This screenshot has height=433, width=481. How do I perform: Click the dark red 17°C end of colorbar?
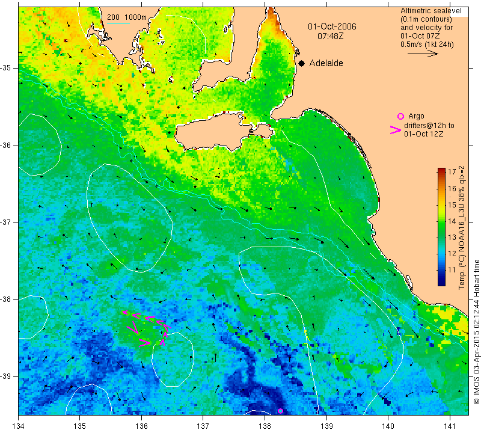coord(441,171)
